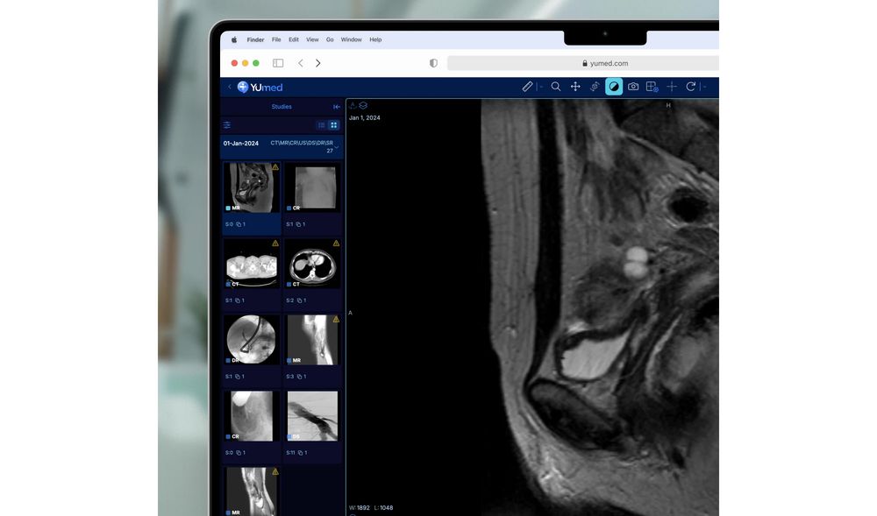877x516 pixels.
Task: Open dropdown arrow beside ruler tool
Action: [540, 87]
